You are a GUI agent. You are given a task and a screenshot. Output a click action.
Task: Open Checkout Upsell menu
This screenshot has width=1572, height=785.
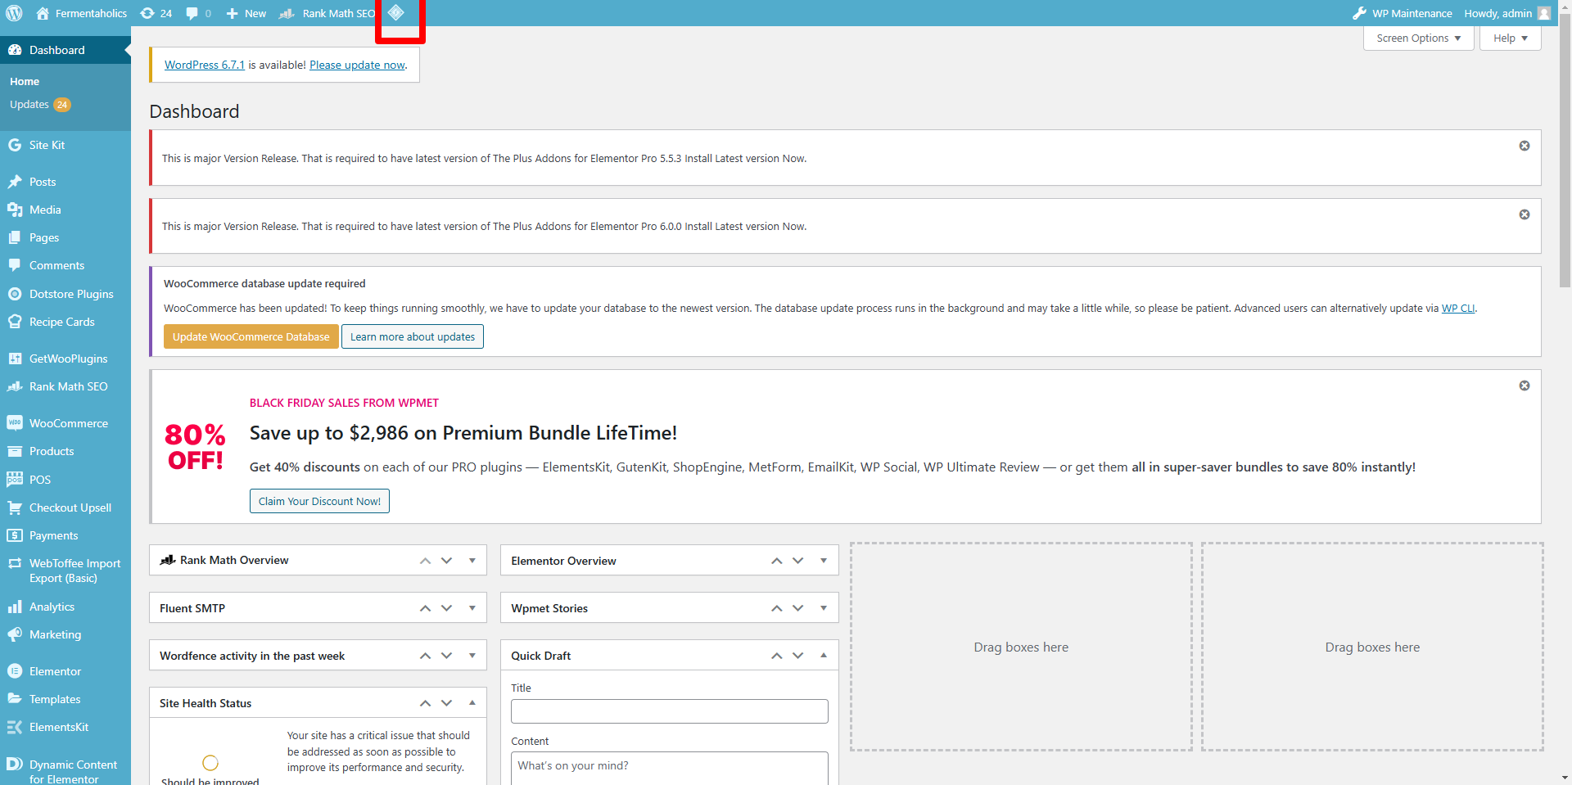coord(65,508)
